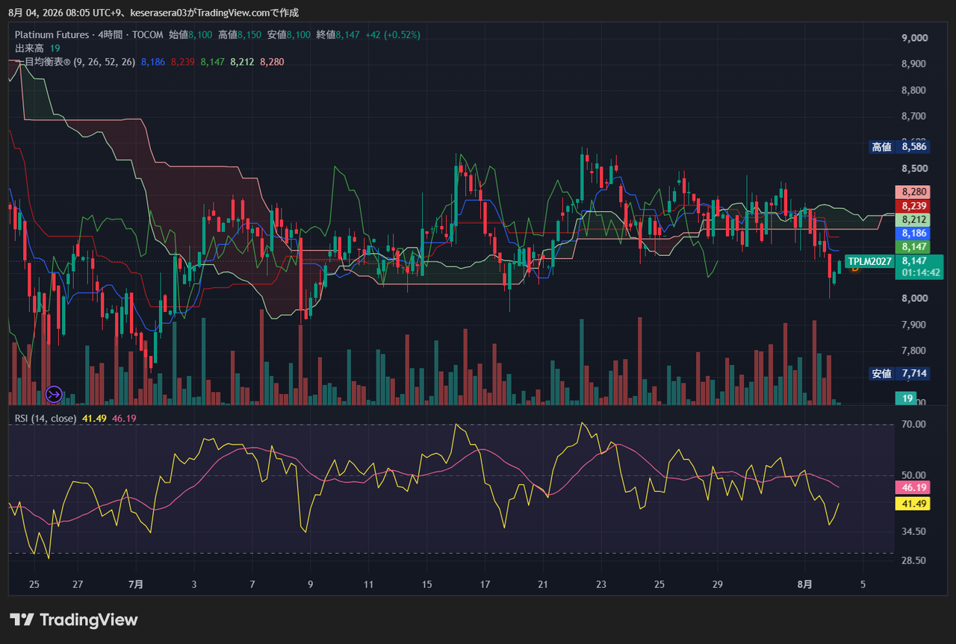
Task: Click the 3 date on the time axis
Action: click(194, 584)
